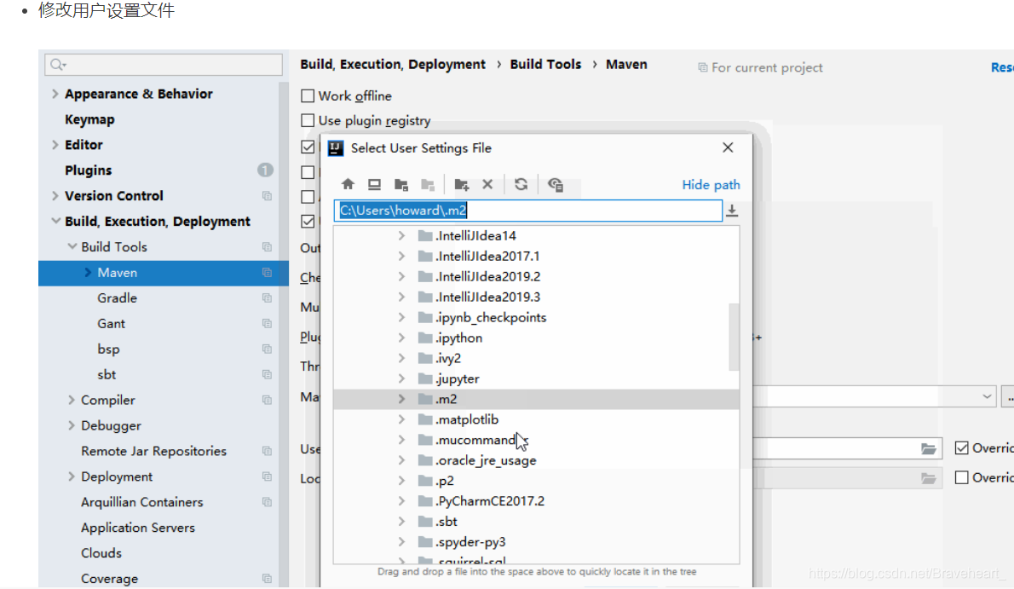
Task: Click Build, Execution, Deployment breadcrumb
Action: tap(393, 65)
